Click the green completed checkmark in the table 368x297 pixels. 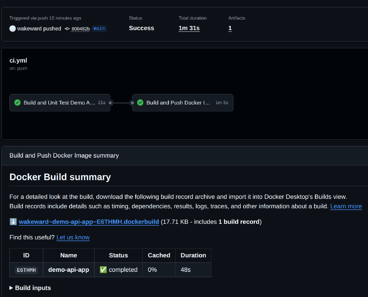pyautogui.click(x=103, y=270)
